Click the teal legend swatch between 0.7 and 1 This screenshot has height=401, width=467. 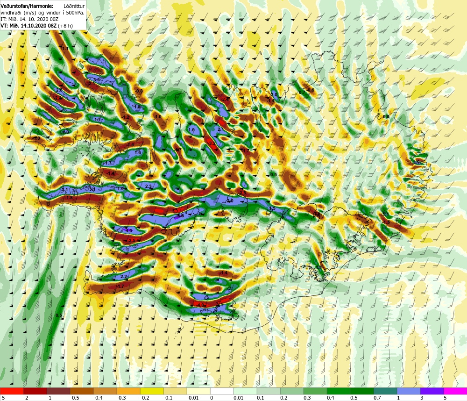[385, 391]
